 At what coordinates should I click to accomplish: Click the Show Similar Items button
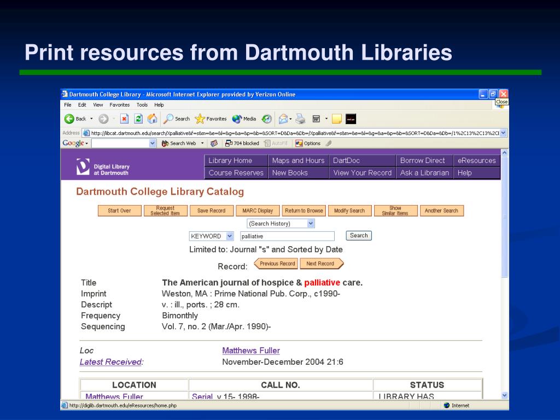[395, 211]
